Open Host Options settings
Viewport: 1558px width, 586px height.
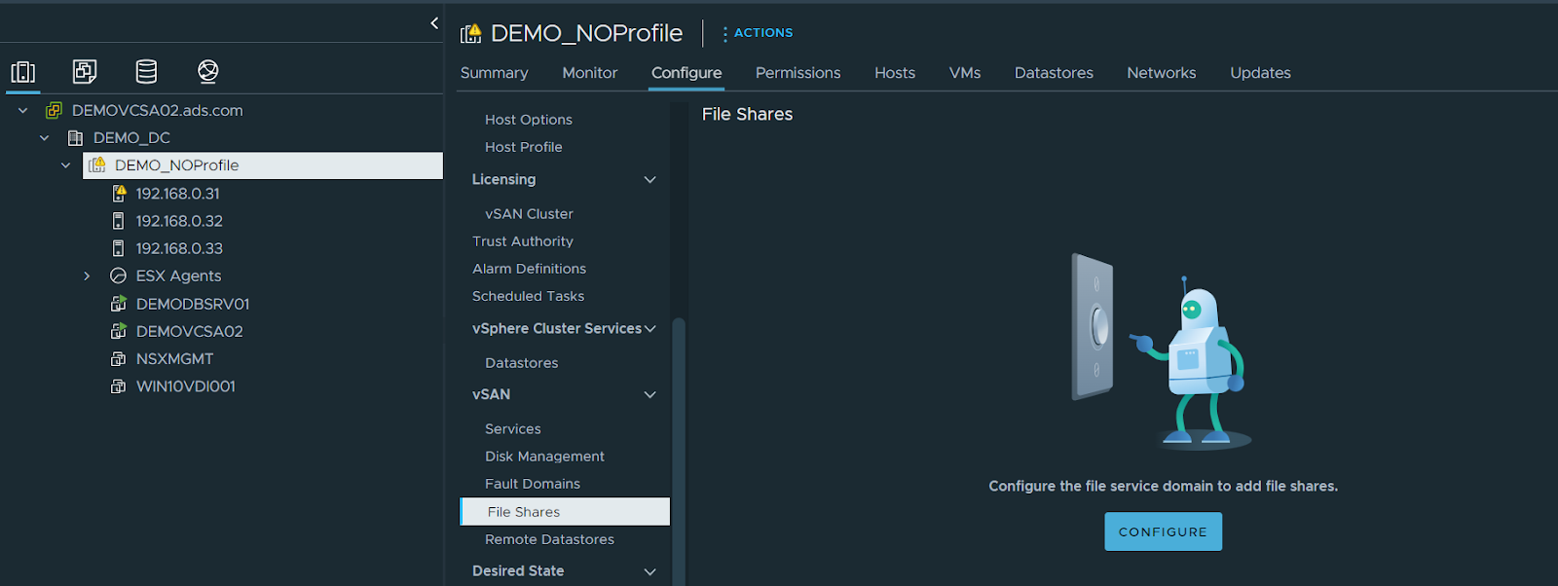tap(529, 119)
